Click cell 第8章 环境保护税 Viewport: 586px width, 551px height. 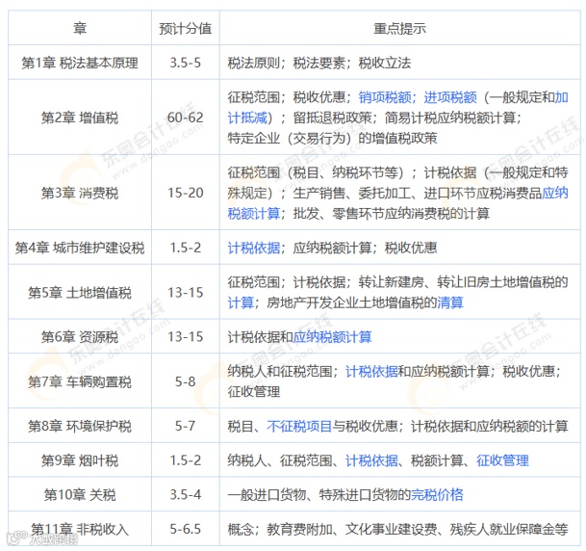80,426
